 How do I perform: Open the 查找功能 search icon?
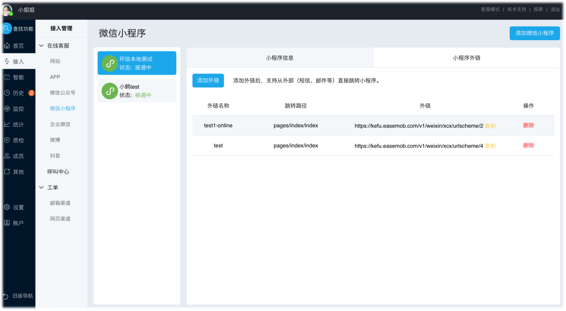click(x=6, y=29)
